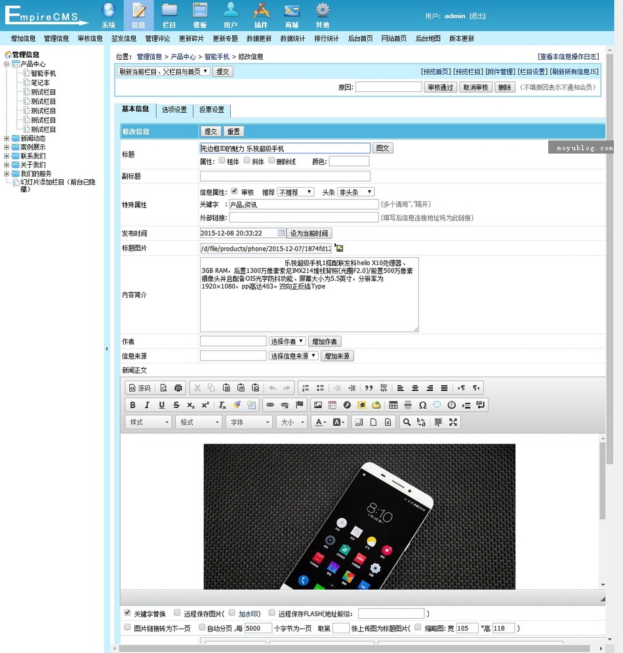Open the 推荐 level dropdown

point(296,192)
